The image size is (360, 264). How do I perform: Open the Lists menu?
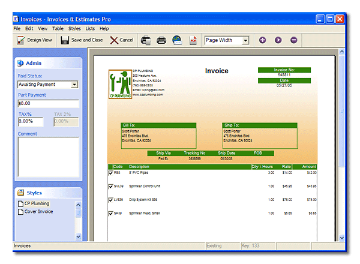point(90,28)
